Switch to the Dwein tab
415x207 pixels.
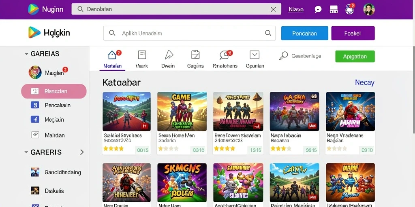coord(168,59)
